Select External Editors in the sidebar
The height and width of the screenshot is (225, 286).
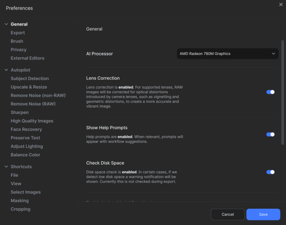coord(27,58)
